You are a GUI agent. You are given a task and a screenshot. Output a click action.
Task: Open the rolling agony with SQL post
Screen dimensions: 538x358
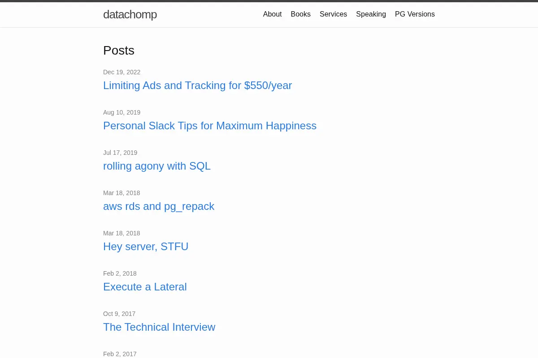pyautogui.click(x=157, y=166)
